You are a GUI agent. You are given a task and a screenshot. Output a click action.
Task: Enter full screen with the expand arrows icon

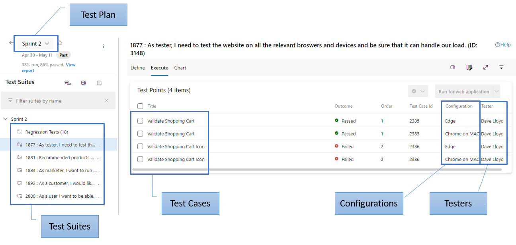(486, 67)
